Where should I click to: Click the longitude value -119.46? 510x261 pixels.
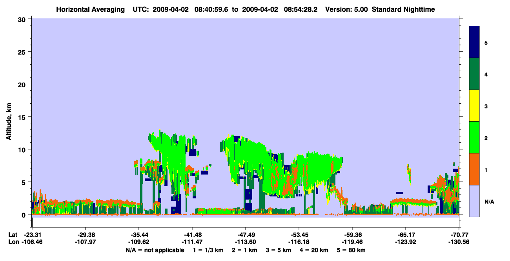point(352,242)
